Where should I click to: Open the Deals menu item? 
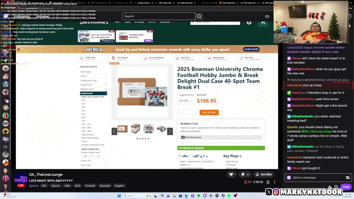click(127, 22)
